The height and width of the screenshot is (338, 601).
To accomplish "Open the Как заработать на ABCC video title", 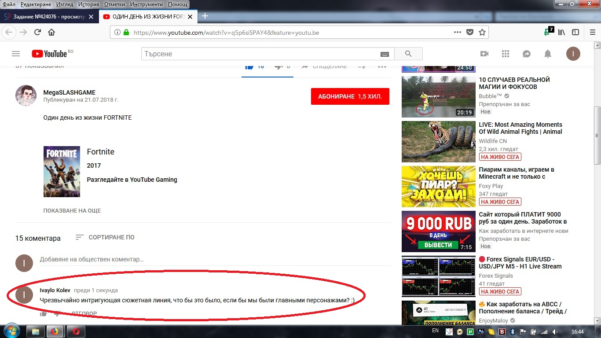I will point(523,308).
